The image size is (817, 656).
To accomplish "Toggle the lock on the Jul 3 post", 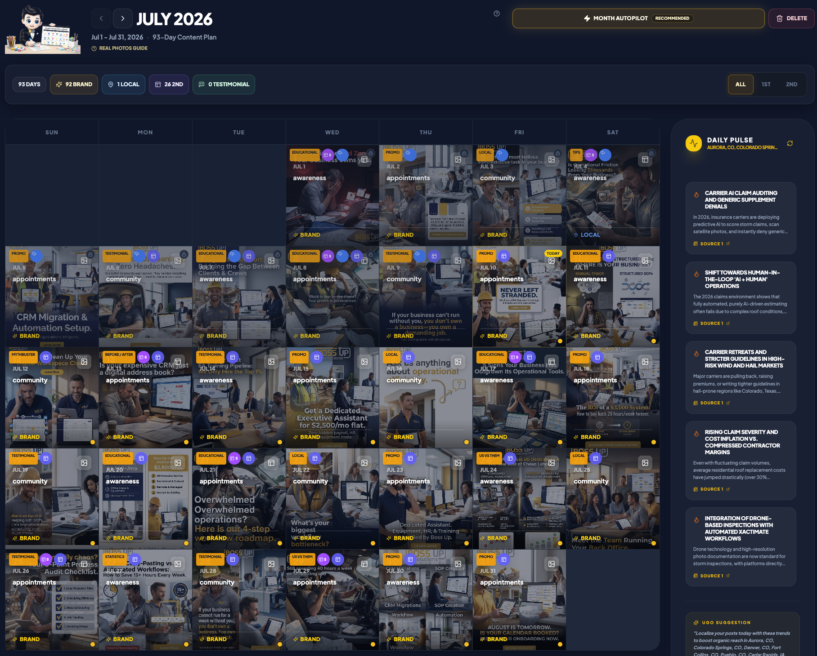I will (558, 153).
